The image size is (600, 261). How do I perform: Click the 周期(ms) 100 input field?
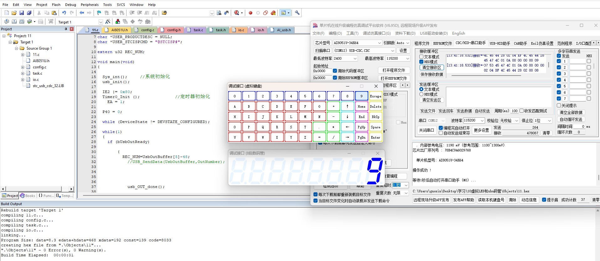click(514, 111)
